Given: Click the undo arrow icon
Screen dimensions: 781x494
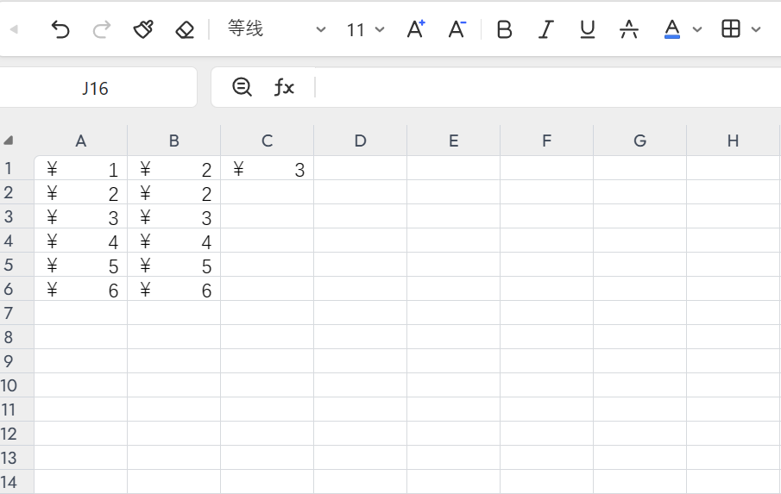Looking at the screenshot, I should pyautogui.click(x=60, y=29).
